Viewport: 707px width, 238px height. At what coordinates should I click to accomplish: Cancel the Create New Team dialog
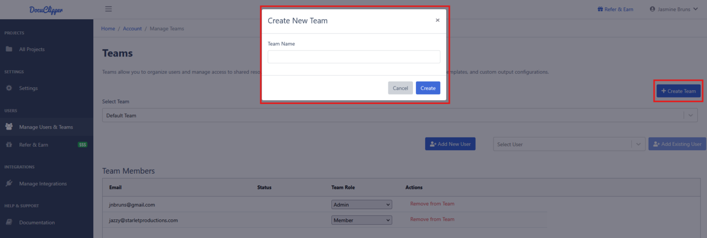pos(400,88)
